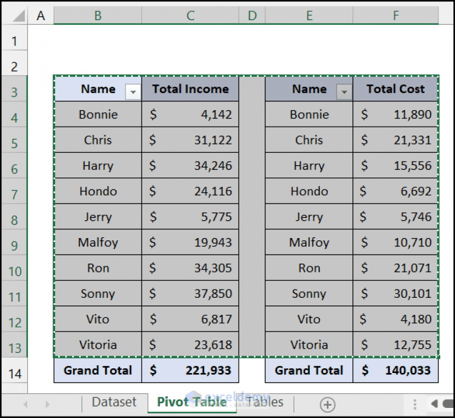
Task: Click the Total Cost header cell
Action: pos(396,89)
